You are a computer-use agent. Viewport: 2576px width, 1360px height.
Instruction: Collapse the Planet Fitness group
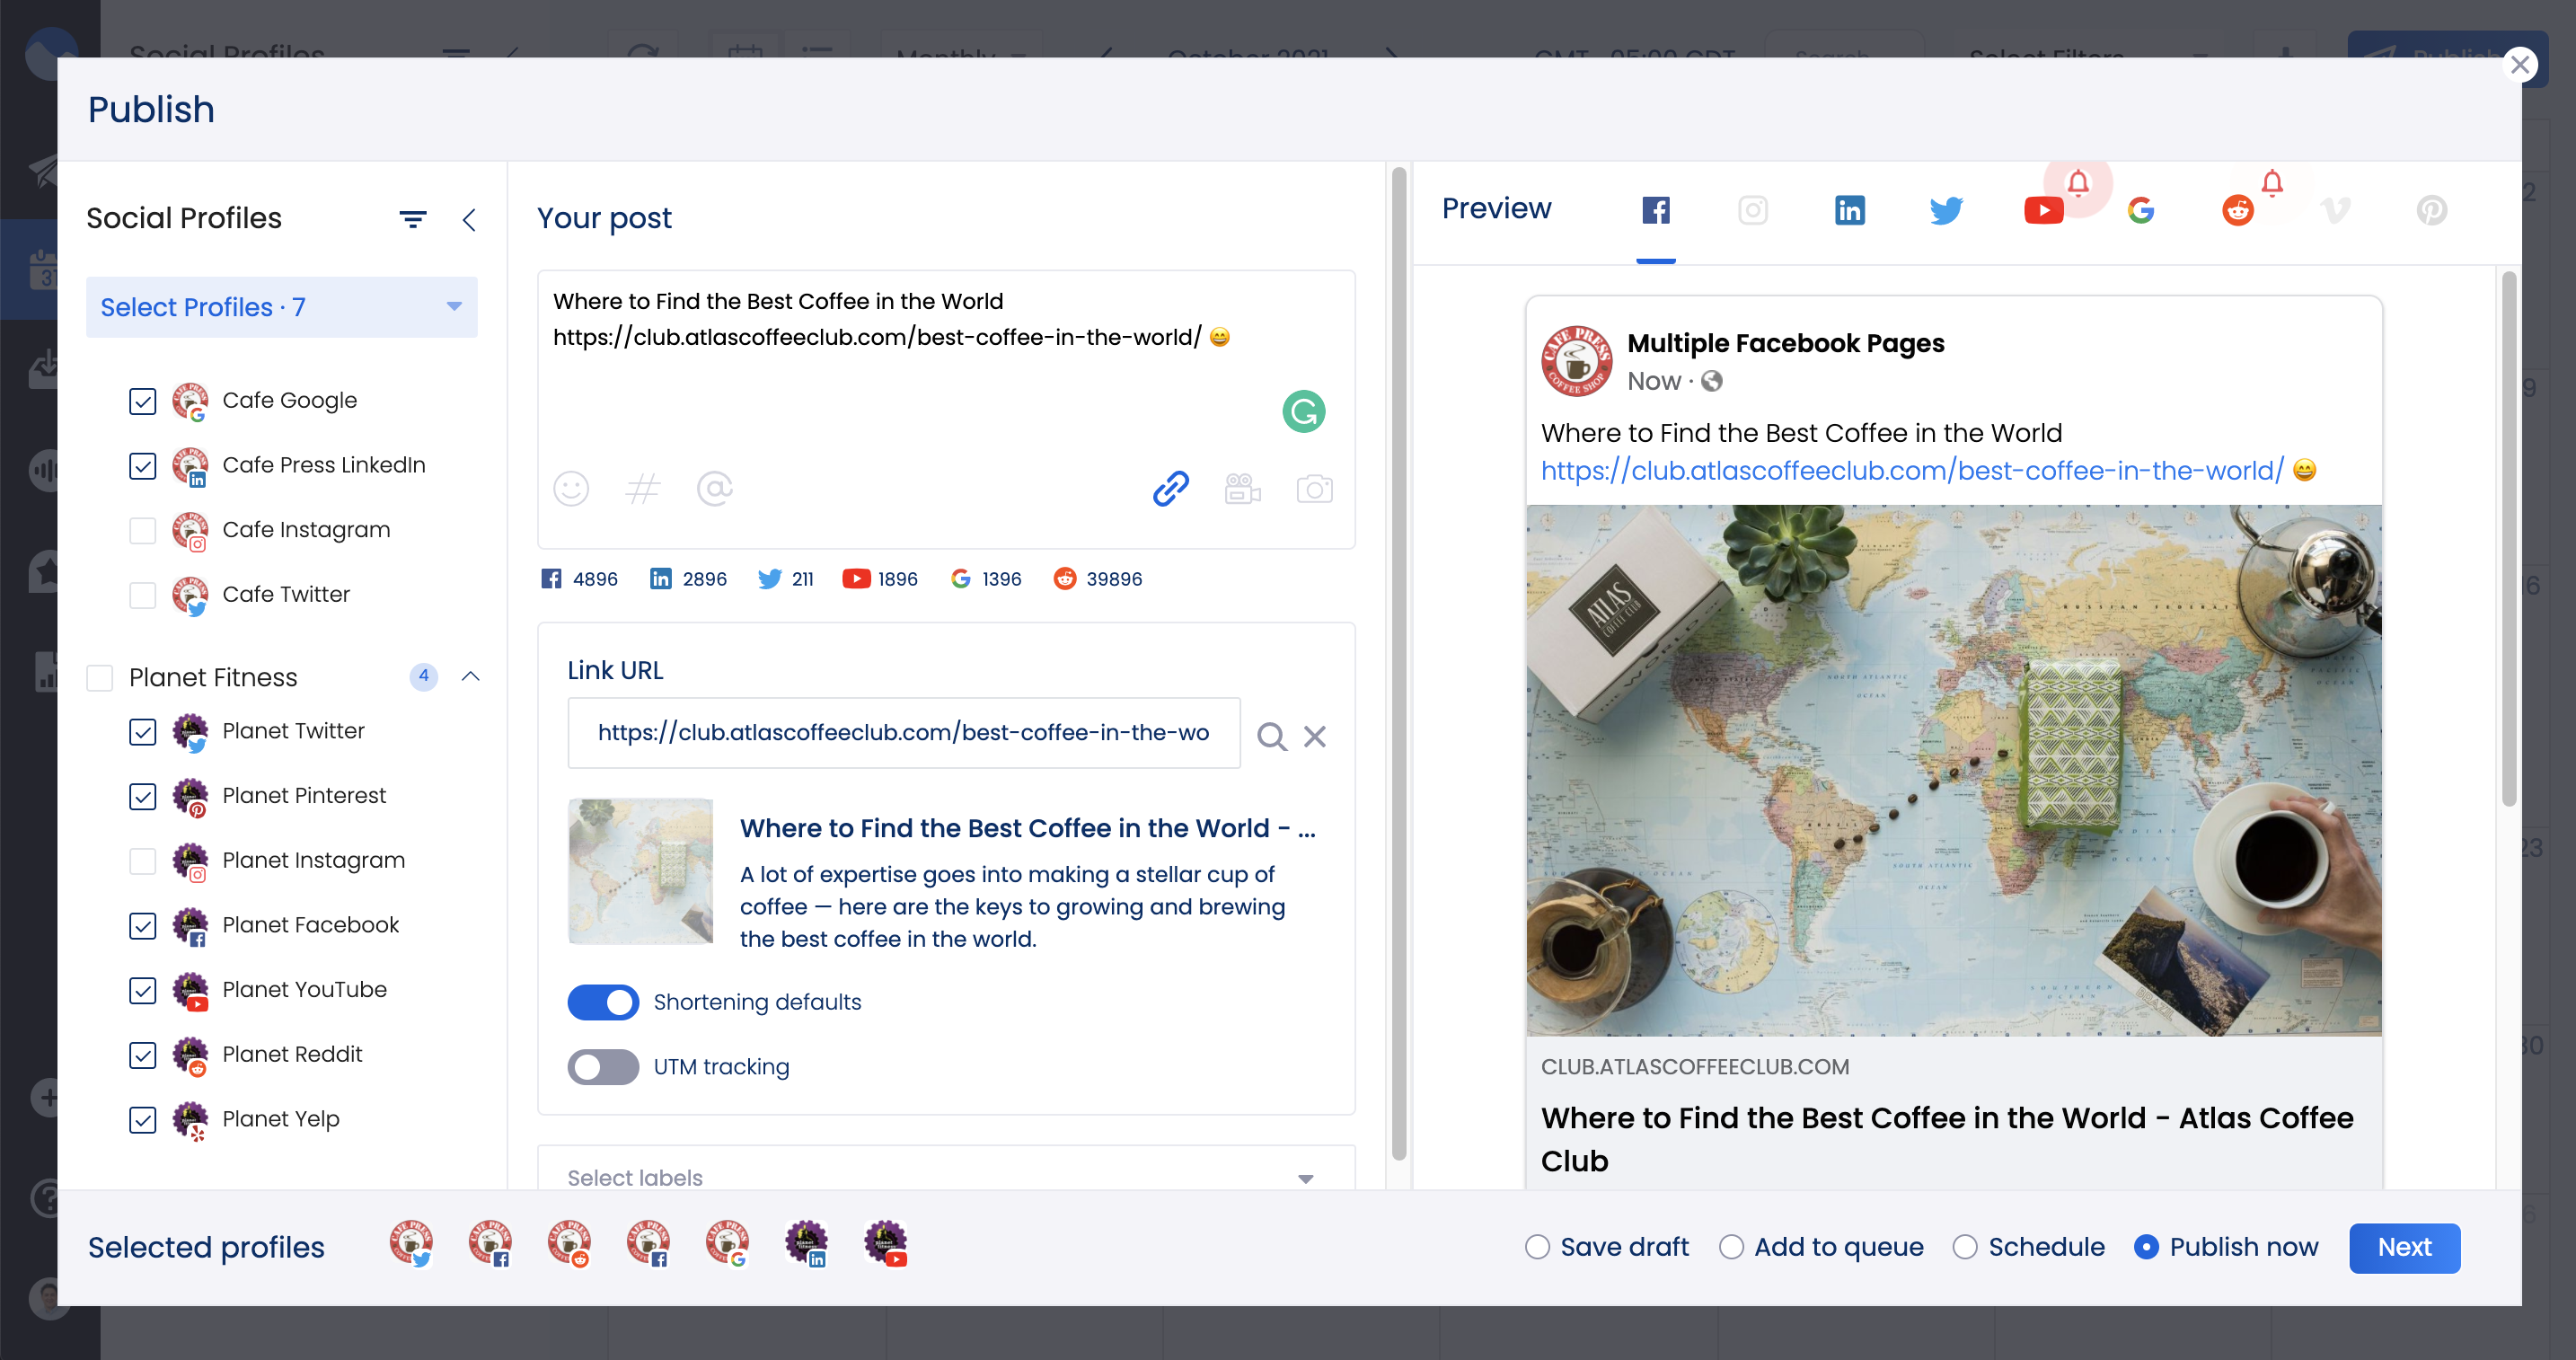[470, 677]
